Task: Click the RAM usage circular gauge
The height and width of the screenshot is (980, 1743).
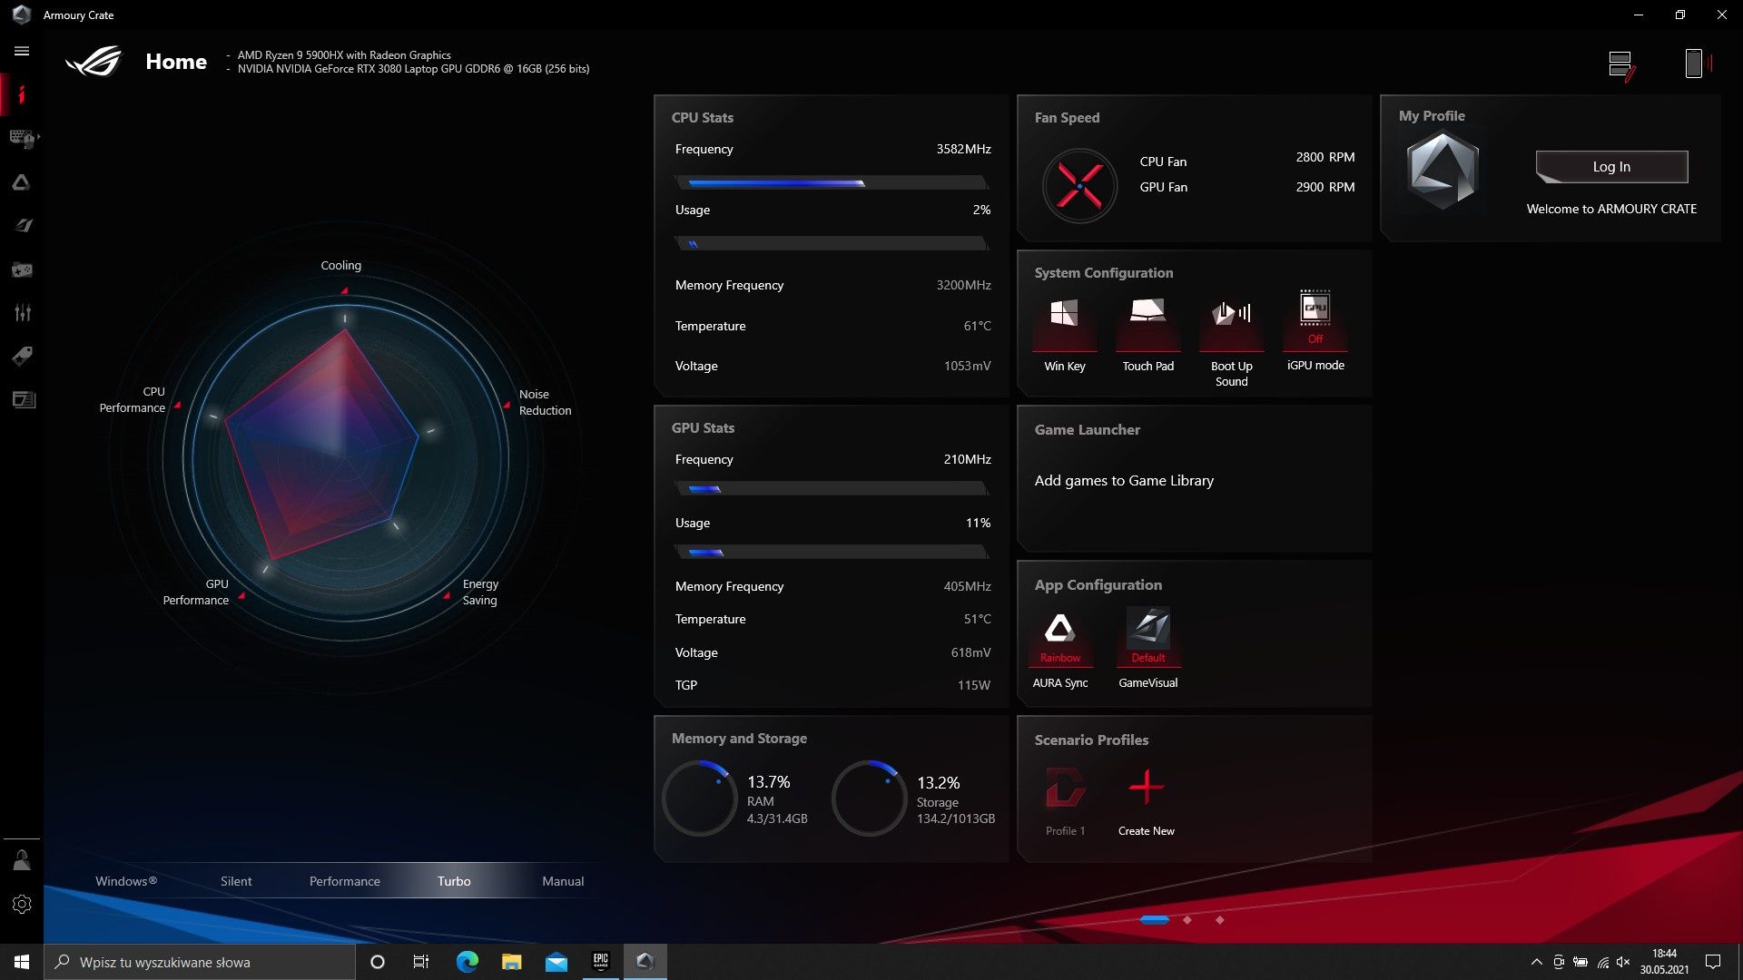Action: click(699, 799)
